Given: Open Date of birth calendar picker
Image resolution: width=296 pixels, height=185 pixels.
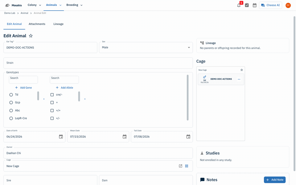Looking at the screenshot, I should point(61,137).
